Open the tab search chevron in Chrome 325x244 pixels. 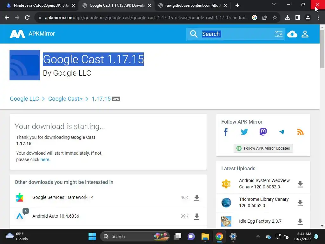(x=274, y=4)
